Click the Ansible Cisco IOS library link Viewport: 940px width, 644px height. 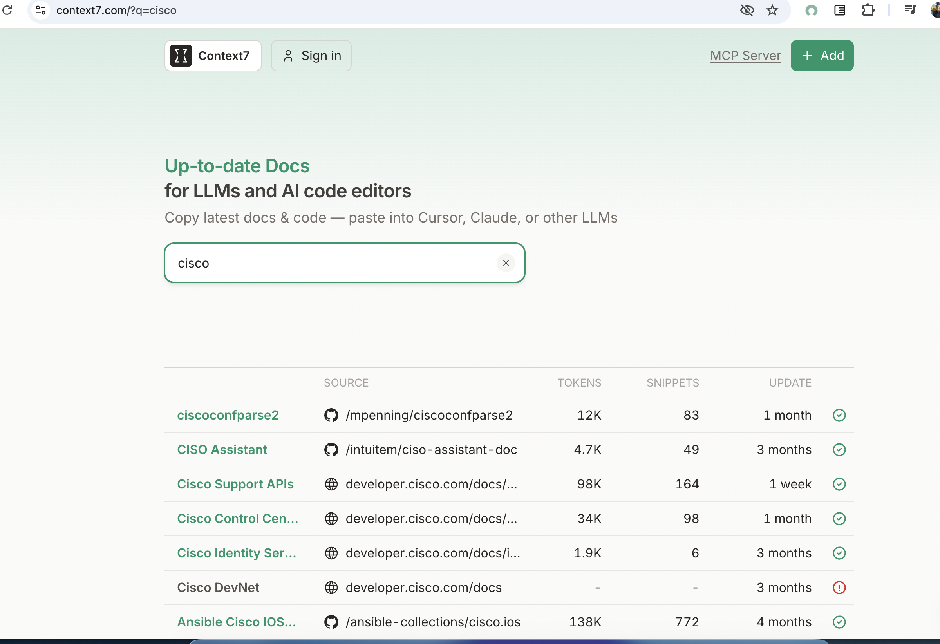[x=236, y=622]
